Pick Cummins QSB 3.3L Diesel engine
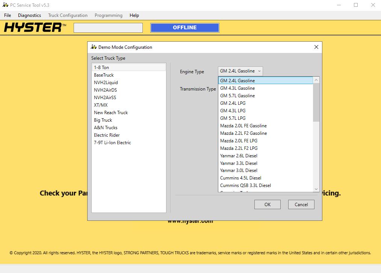381x273 pixels. click(245, 185)
